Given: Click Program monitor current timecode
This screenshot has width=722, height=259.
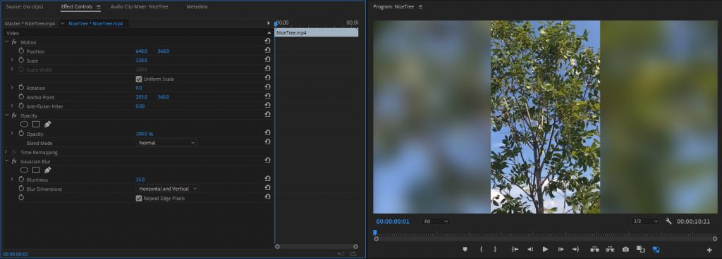Looking at the screenshot, I should (393, 221).
